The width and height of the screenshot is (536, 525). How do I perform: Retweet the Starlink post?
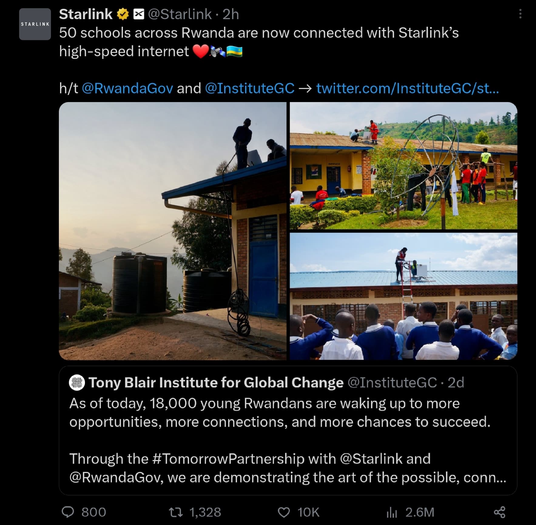click(176, 512)
